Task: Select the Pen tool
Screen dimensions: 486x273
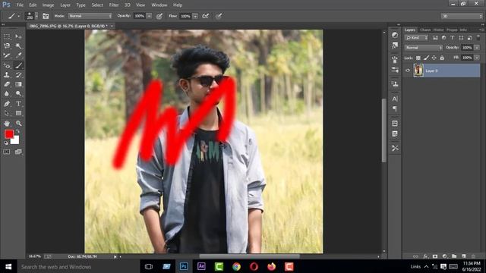Action: 7,104
